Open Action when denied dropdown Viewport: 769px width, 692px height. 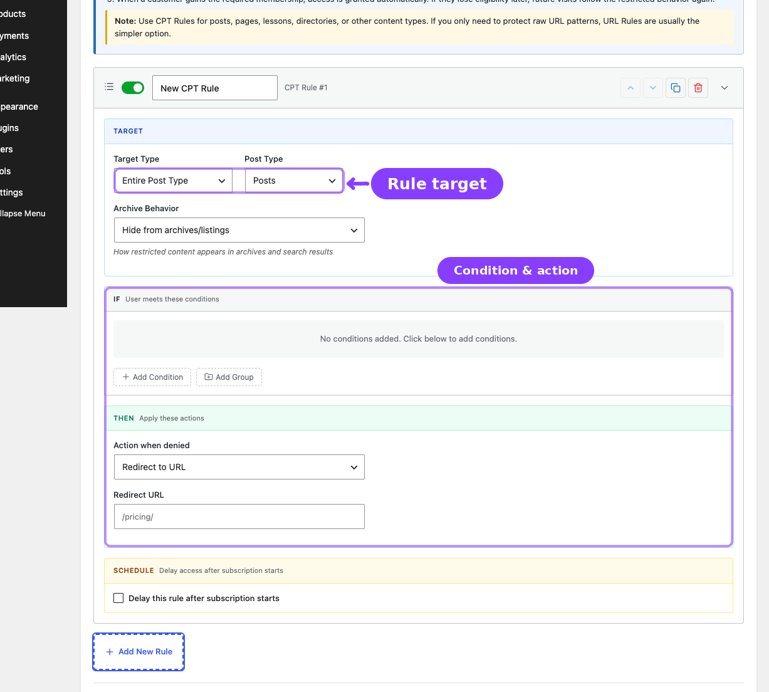pos(239,467)
